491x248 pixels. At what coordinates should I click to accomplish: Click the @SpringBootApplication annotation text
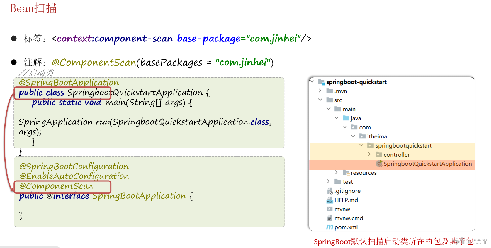(x=69, y=83)
